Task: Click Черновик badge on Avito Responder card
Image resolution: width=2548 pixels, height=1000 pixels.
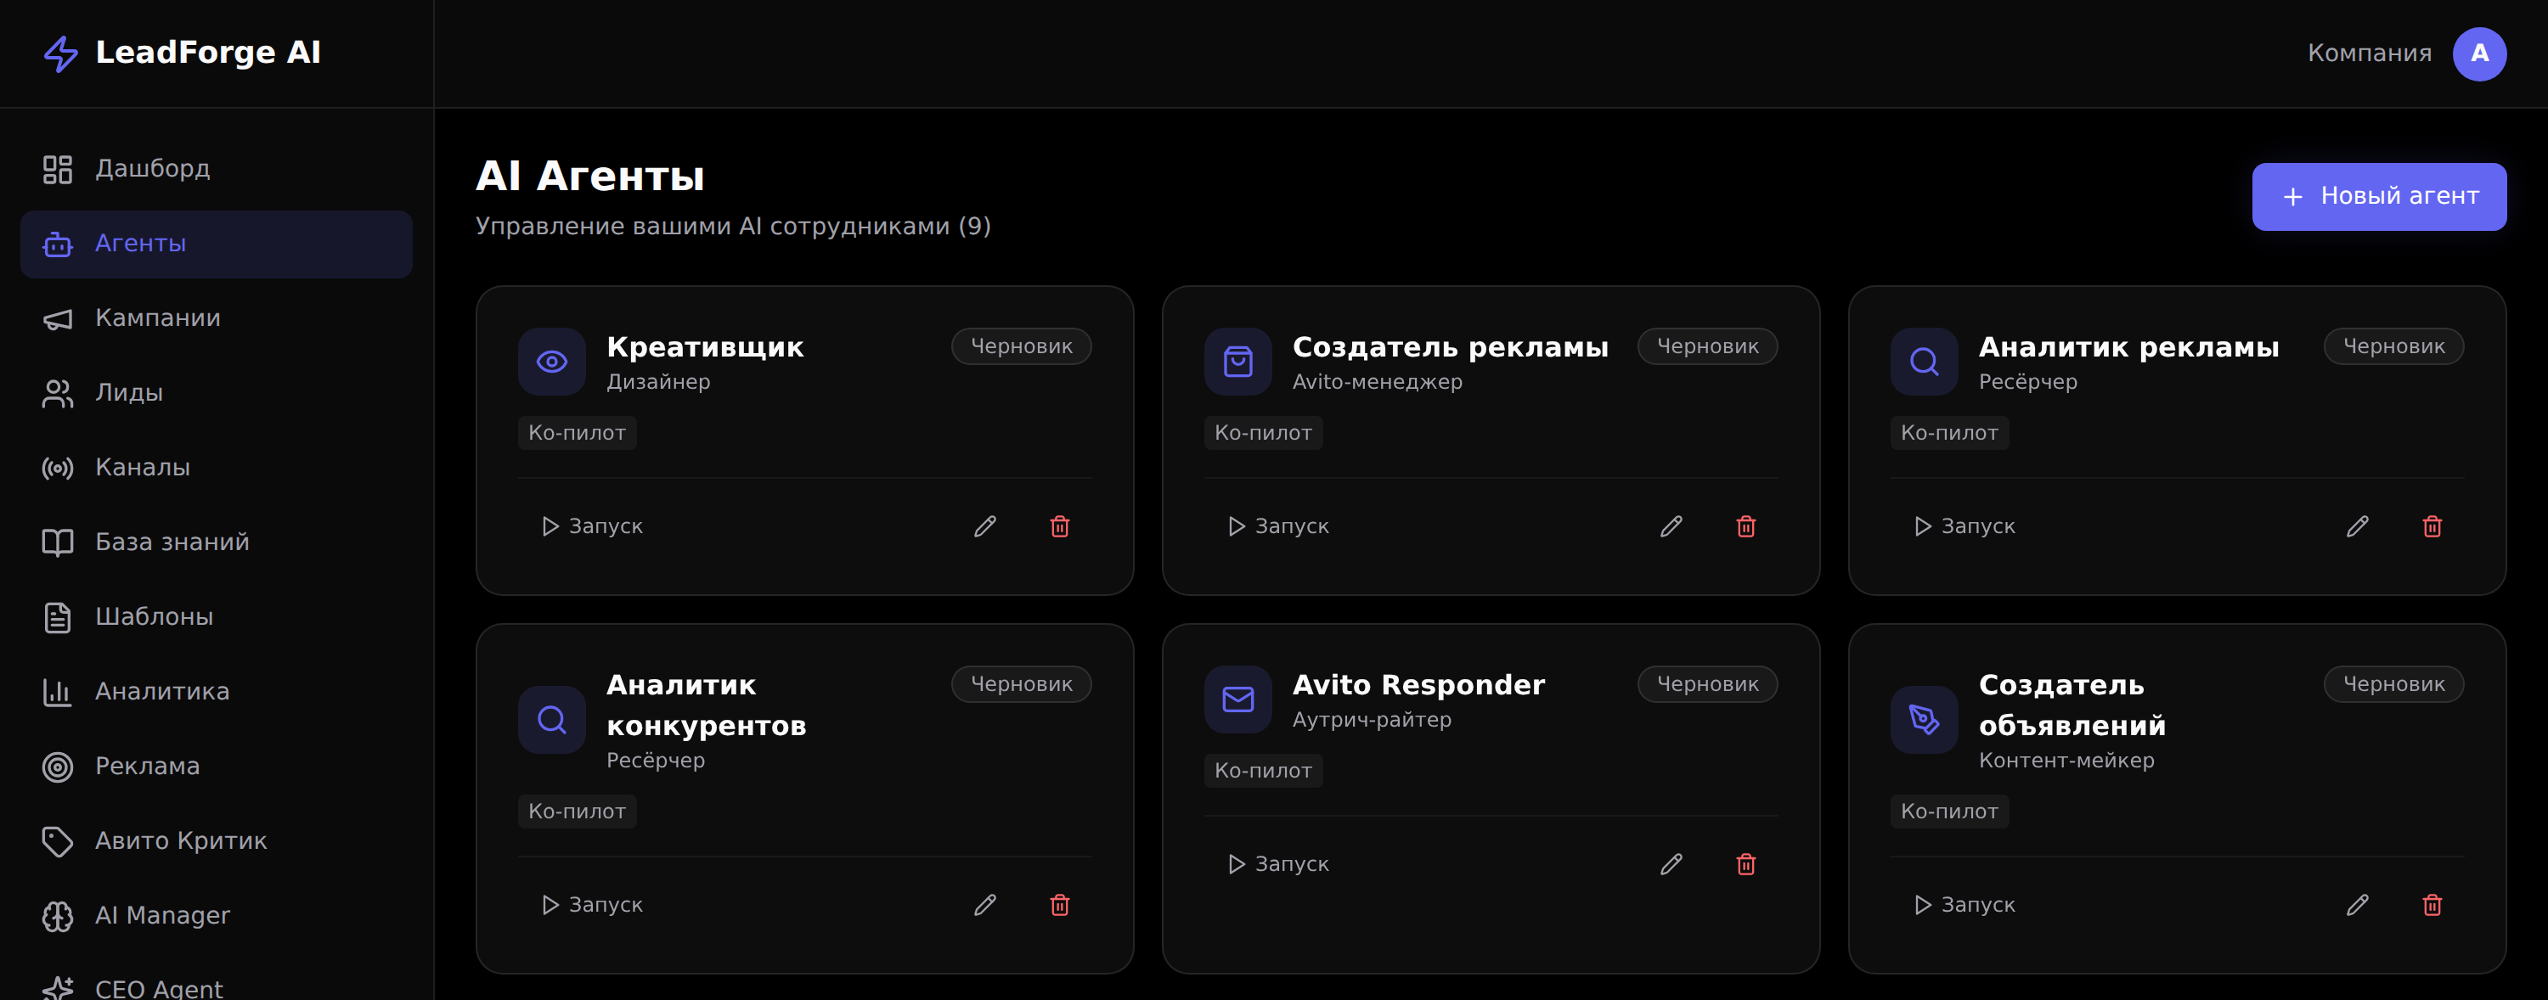Action: coord(1708,685)
